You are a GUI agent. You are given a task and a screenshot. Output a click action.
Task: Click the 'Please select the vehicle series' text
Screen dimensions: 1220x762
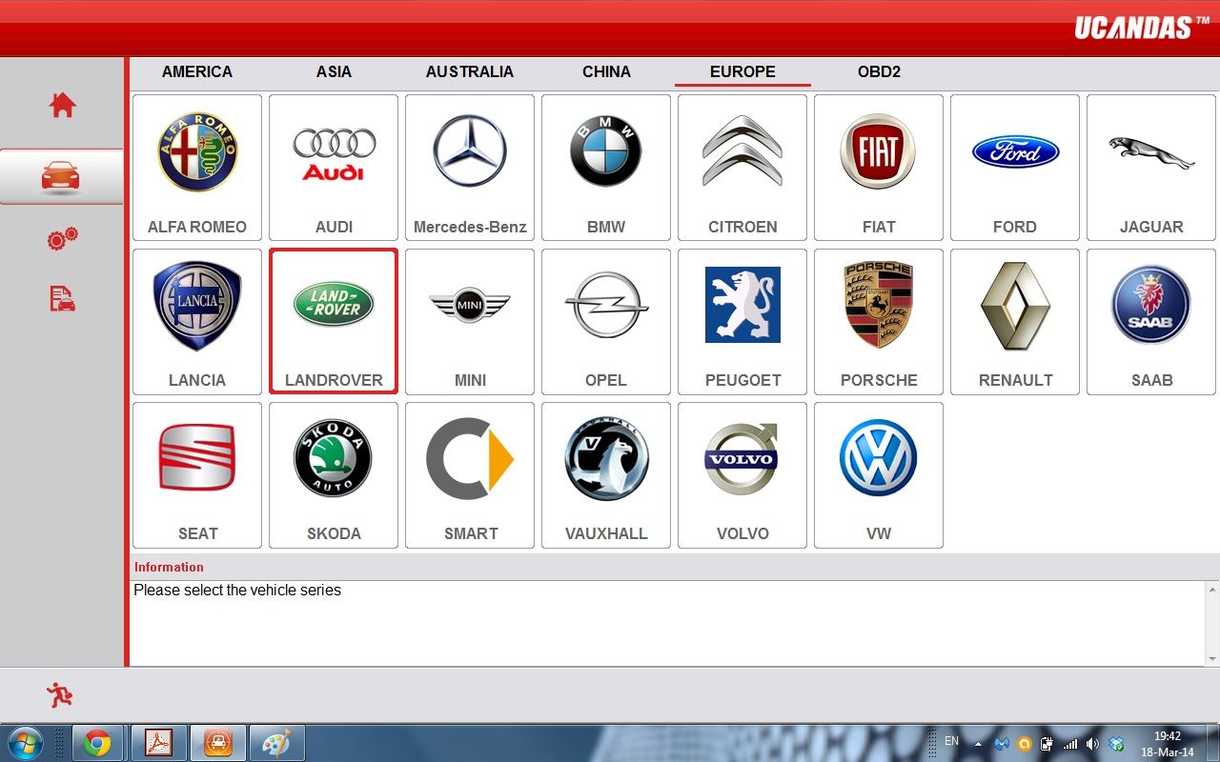237,591
